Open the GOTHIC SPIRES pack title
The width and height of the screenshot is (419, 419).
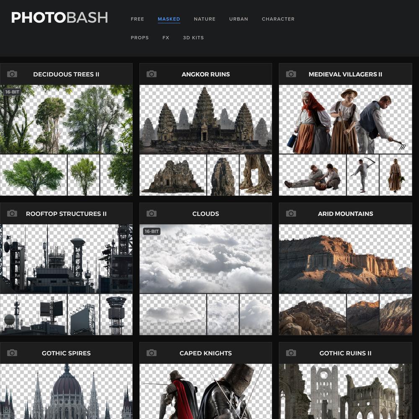point(66,353)
